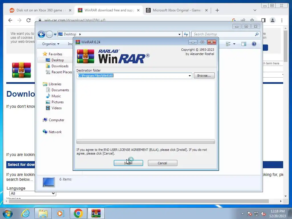Toggle the Explorer preview pane
Viewport: 292px width, 219px height.
(x=244, y=44)
